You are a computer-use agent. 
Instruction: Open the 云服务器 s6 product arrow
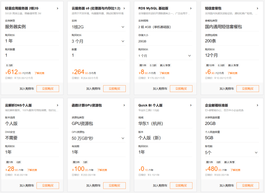pyautogui.click(x=124, y=8)
